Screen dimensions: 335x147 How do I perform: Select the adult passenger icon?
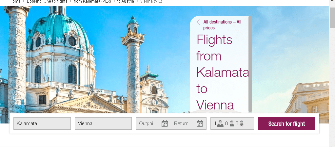[x=220, y=123]
